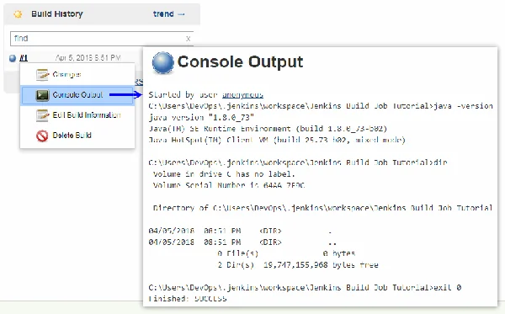This screenshot has height=314, width=505.
Task: Click the console line ending in >dir
Action: [x=298, y=162]
